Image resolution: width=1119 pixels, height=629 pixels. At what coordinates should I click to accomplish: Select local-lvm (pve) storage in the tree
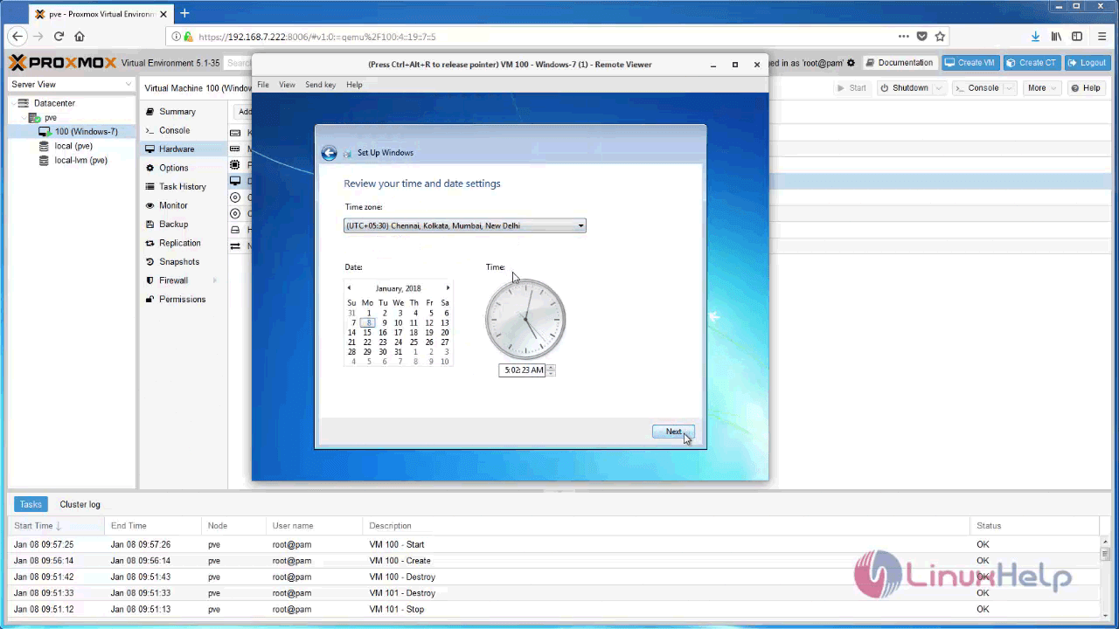(80, 161)
